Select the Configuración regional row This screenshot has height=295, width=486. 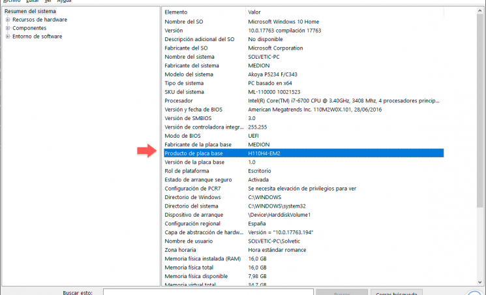pyautogui.click(x=304, y=223)
